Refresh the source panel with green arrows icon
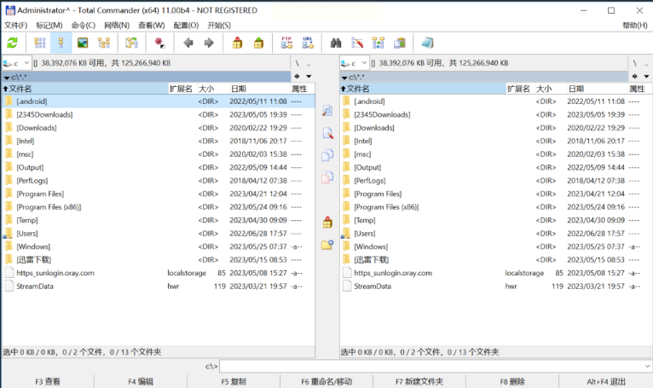Viewport: 653px width, 388px height. click(12, 43)
